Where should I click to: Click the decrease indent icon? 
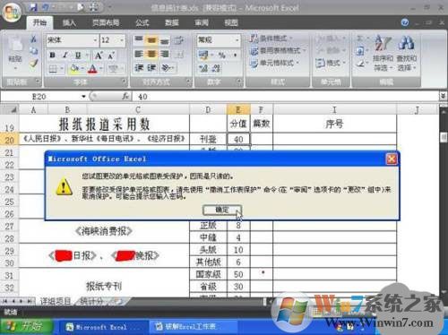[139, 68]
